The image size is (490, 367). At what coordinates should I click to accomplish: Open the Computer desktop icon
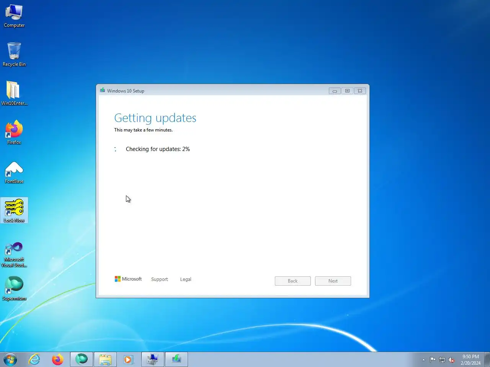click(x=14, y=16)
